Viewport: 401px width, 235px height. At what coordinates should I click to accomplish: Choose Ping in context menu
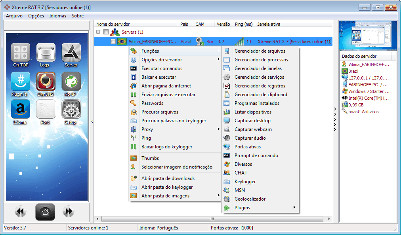(x=175, y=138)
